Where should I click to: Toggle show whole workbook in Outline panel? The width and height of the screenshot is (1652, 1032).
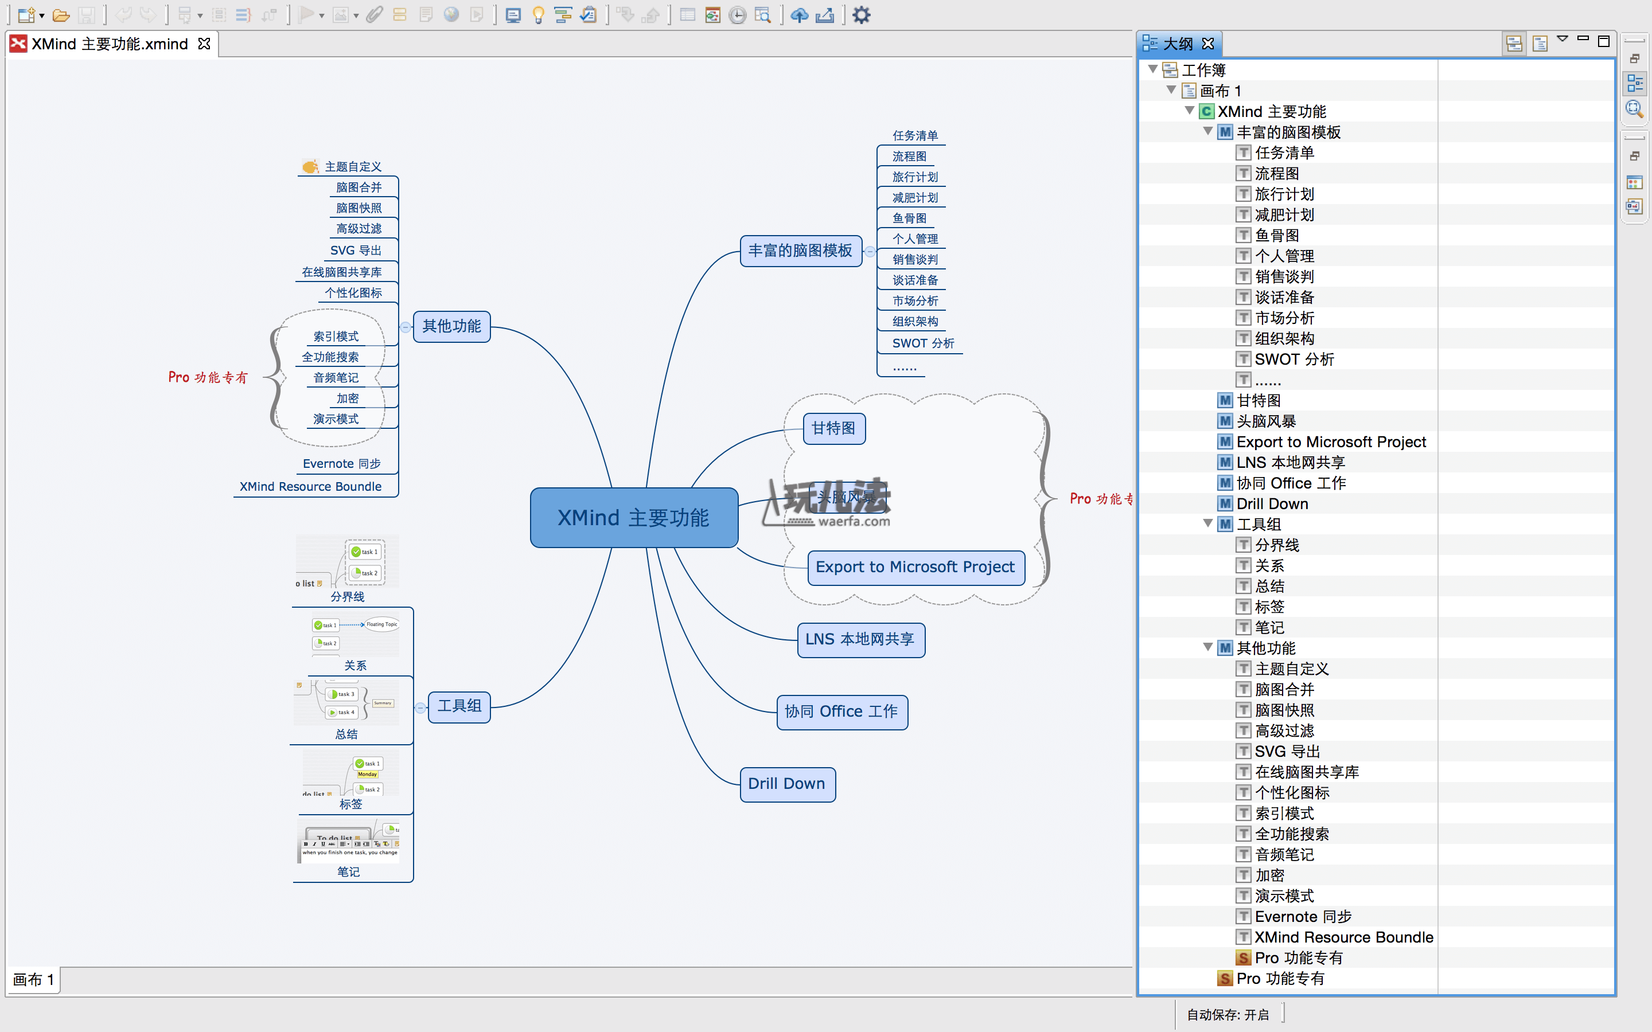point(1514,44)
